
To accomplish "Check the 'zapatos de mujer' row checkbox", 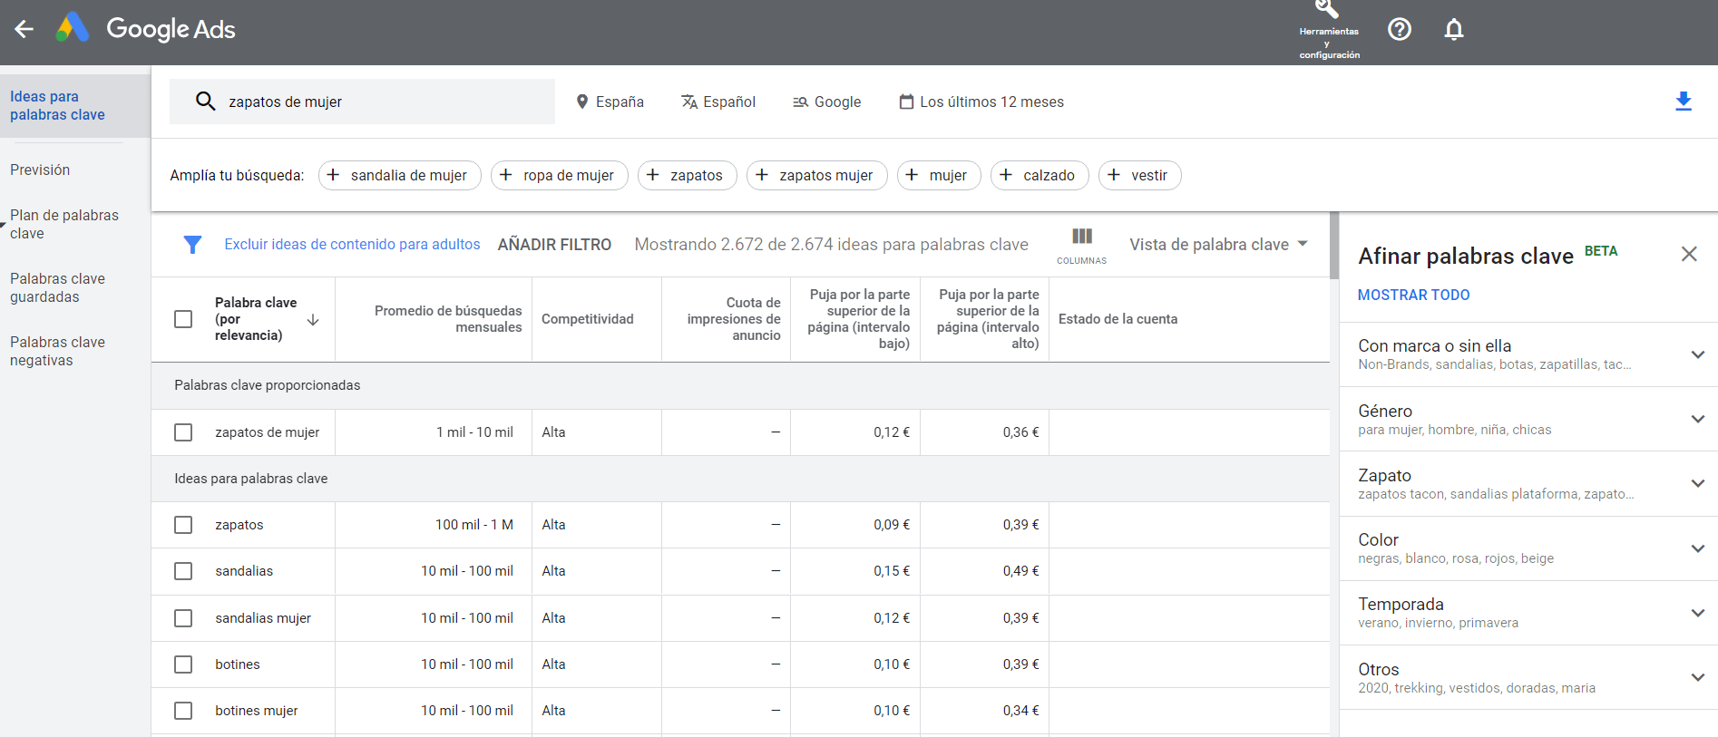I will (183, 432).
